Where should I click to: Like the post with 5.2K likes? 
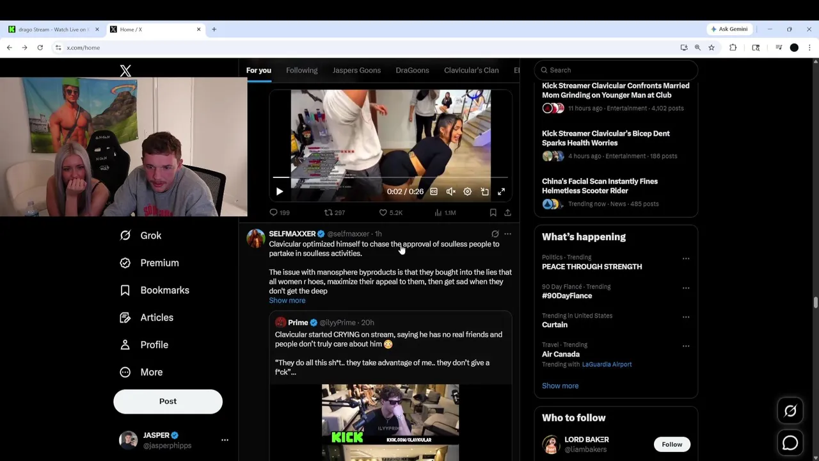tap(390, 213)
